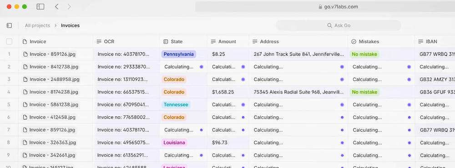
Task: Click the GB32 AMZY IBAN cell
Action: pos(435,79)
